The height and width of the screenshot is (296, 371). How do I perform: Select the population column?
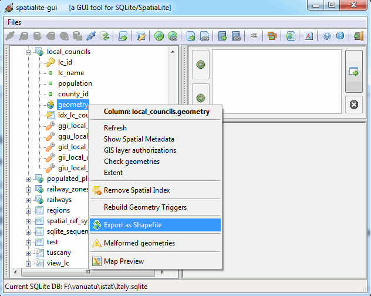(x=75, y=83)
